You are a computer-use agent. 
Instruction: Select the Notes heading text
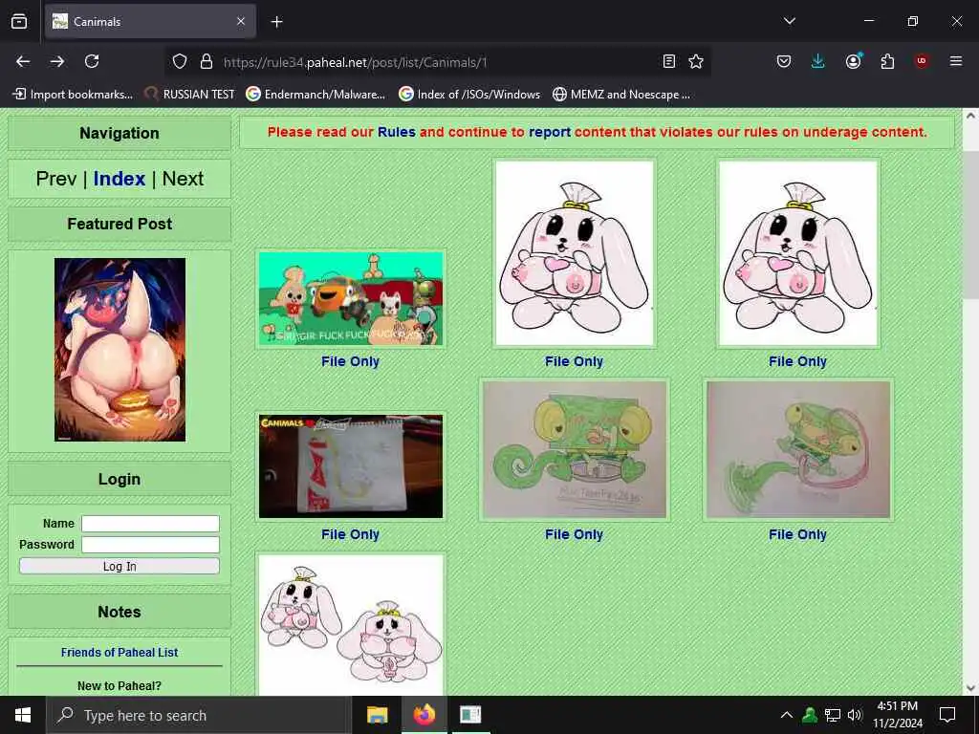point(120,612)
